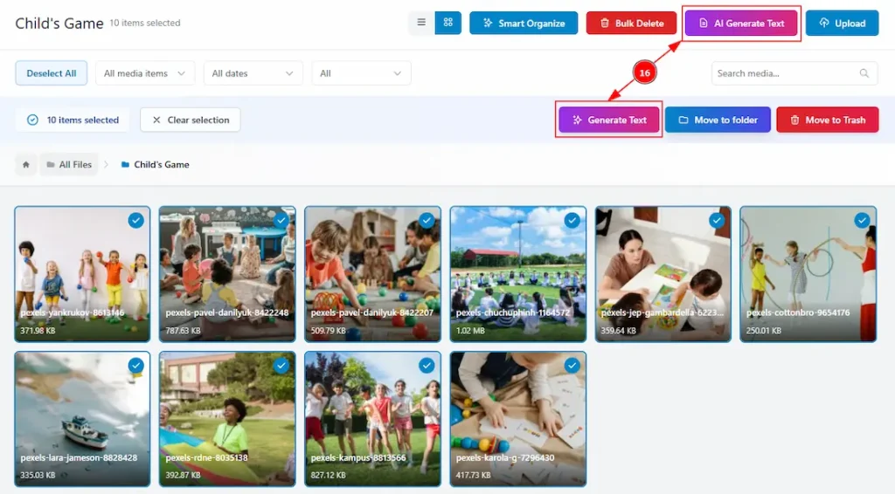Click the search magnifier icon
The height and width of the screenshot is (494, 895).
(864, 73)
